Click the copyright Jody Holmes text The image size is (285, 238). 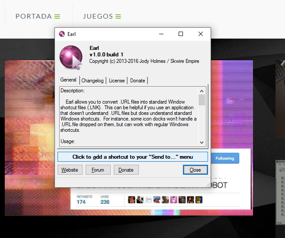coord(144,61)
